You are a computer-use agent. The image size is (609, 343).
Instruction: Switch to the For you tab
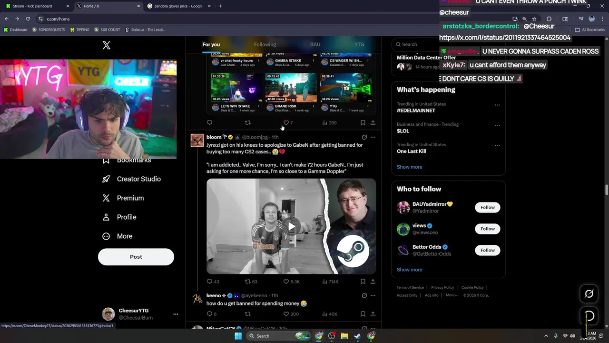[211, 44]
